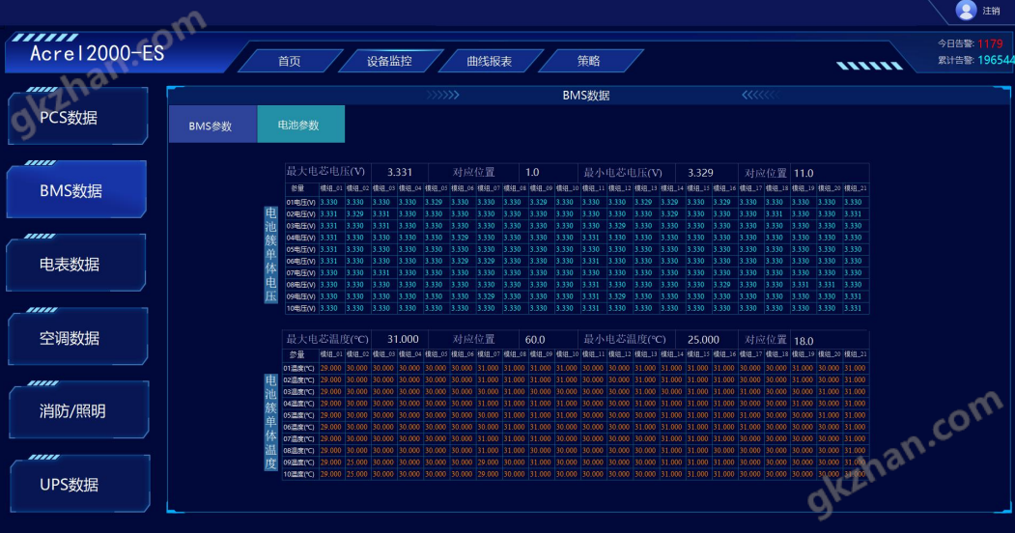
Task: Select the 04电压(V) row header
Action: (300, 238)
